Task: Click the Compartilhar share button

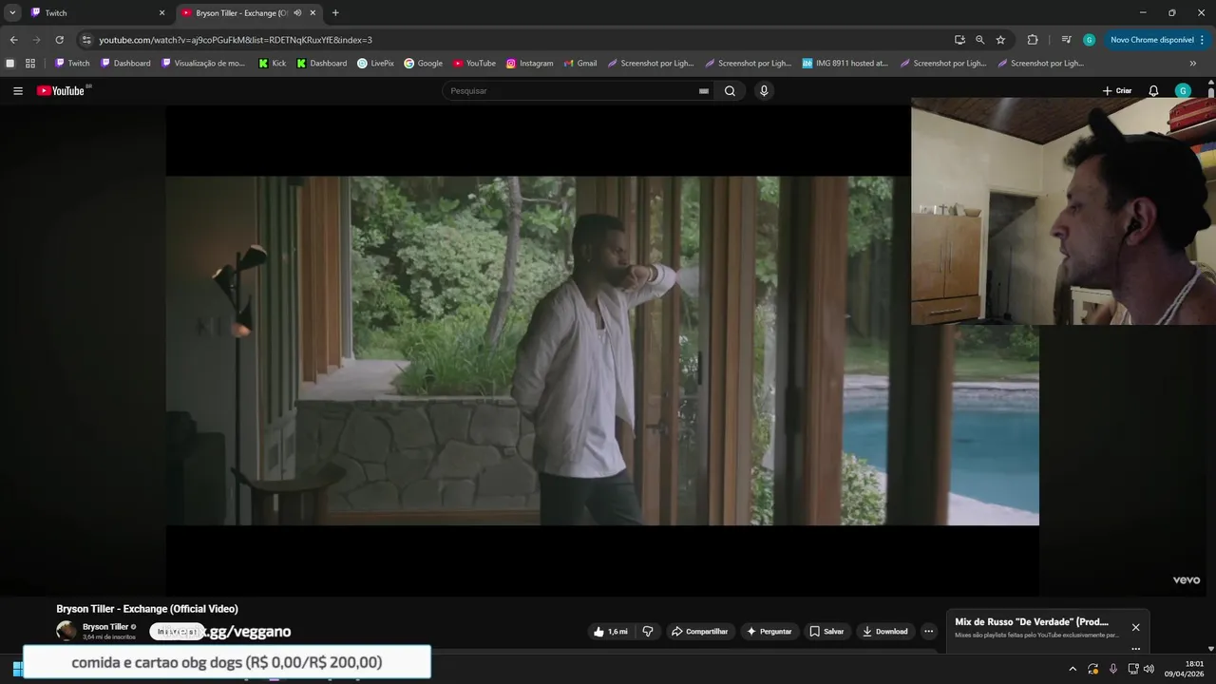Action: click(x=699, y=632)
